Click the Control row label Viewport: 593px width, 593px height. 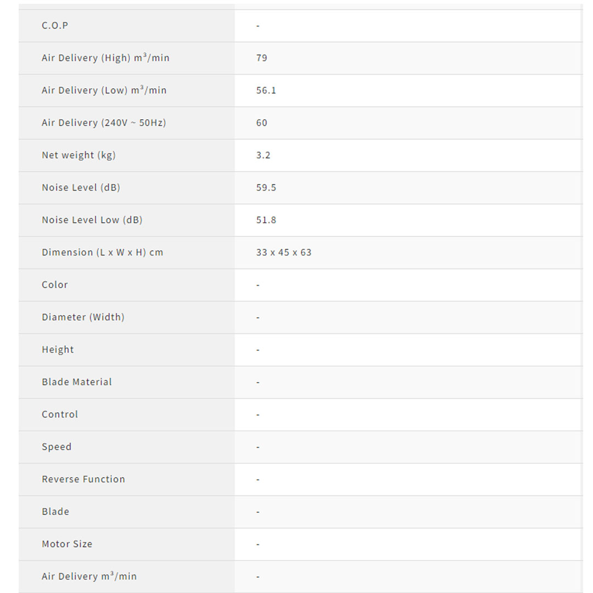coord(60,415)
